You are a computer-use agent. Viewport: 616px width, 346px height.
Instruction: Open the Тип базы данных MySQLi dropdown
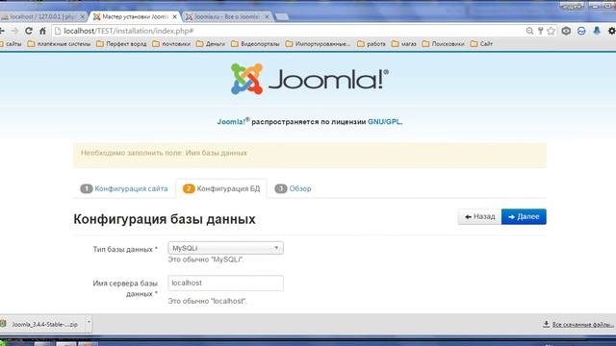tap(225, 248)
